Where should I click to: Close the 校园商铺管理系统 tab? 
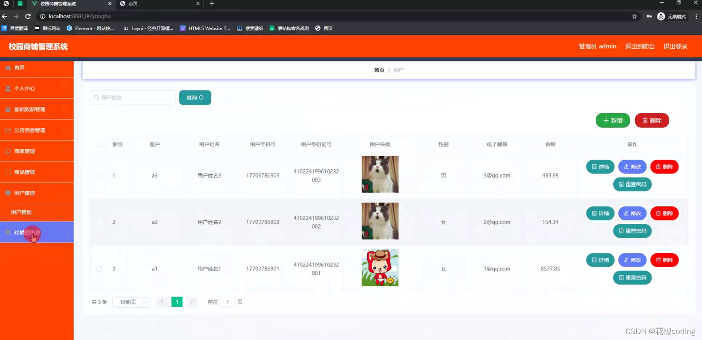109,4
